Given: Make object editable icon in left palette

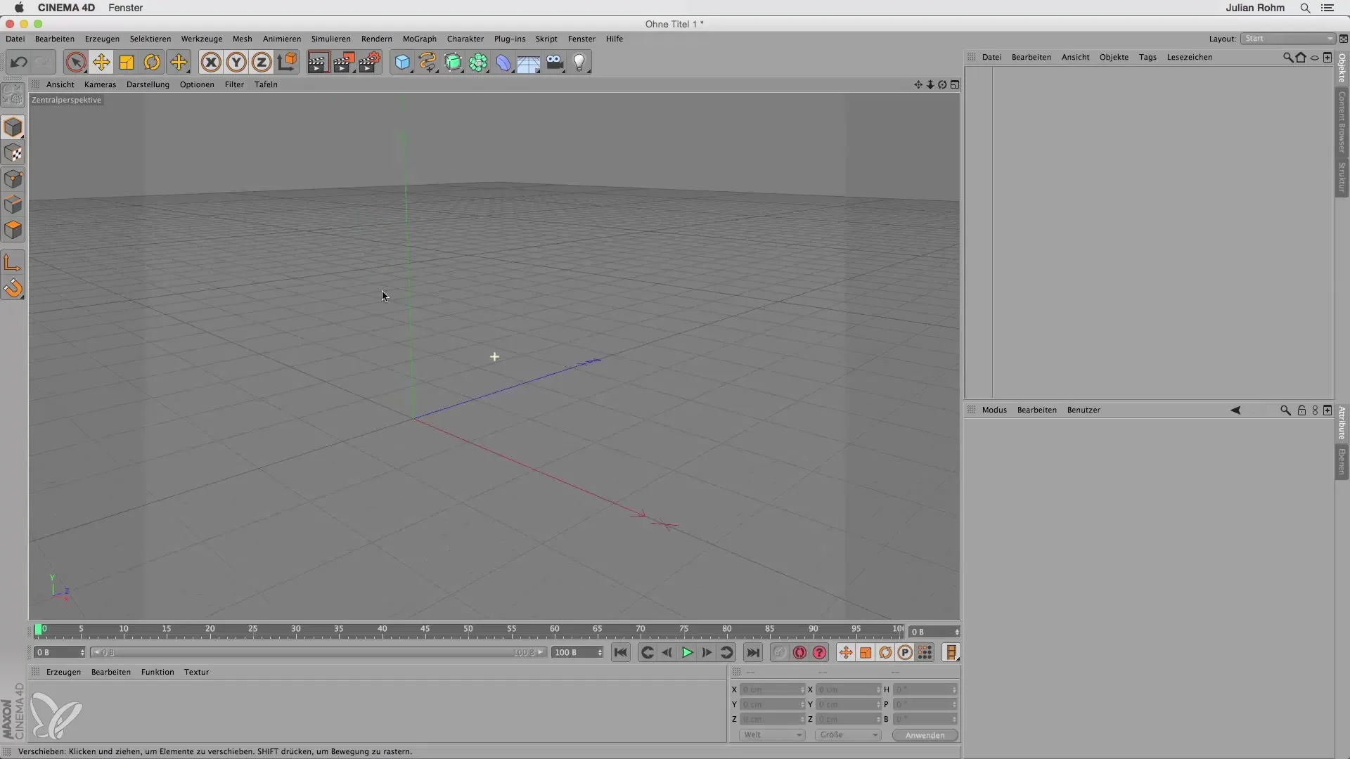Looking at the screenshot, I should 13,94.
